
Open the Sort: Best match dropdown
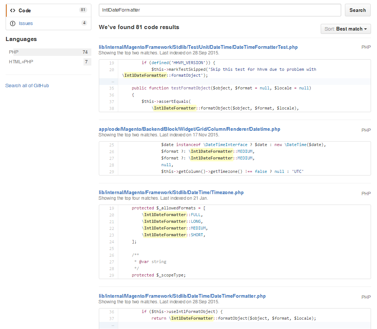(346, 29)
